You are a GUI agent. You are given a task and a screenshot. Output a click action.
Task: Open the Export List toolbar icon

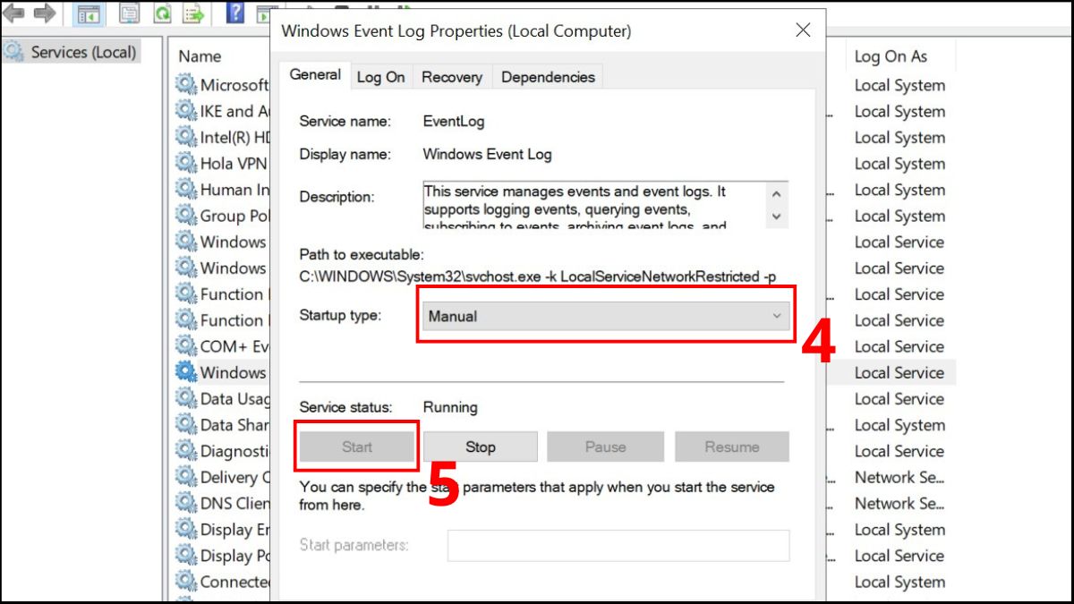click(x=192, y=13)
